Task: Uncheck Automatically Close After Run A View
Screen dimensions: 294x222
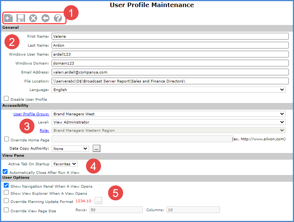Action: [x=5, y=172]
